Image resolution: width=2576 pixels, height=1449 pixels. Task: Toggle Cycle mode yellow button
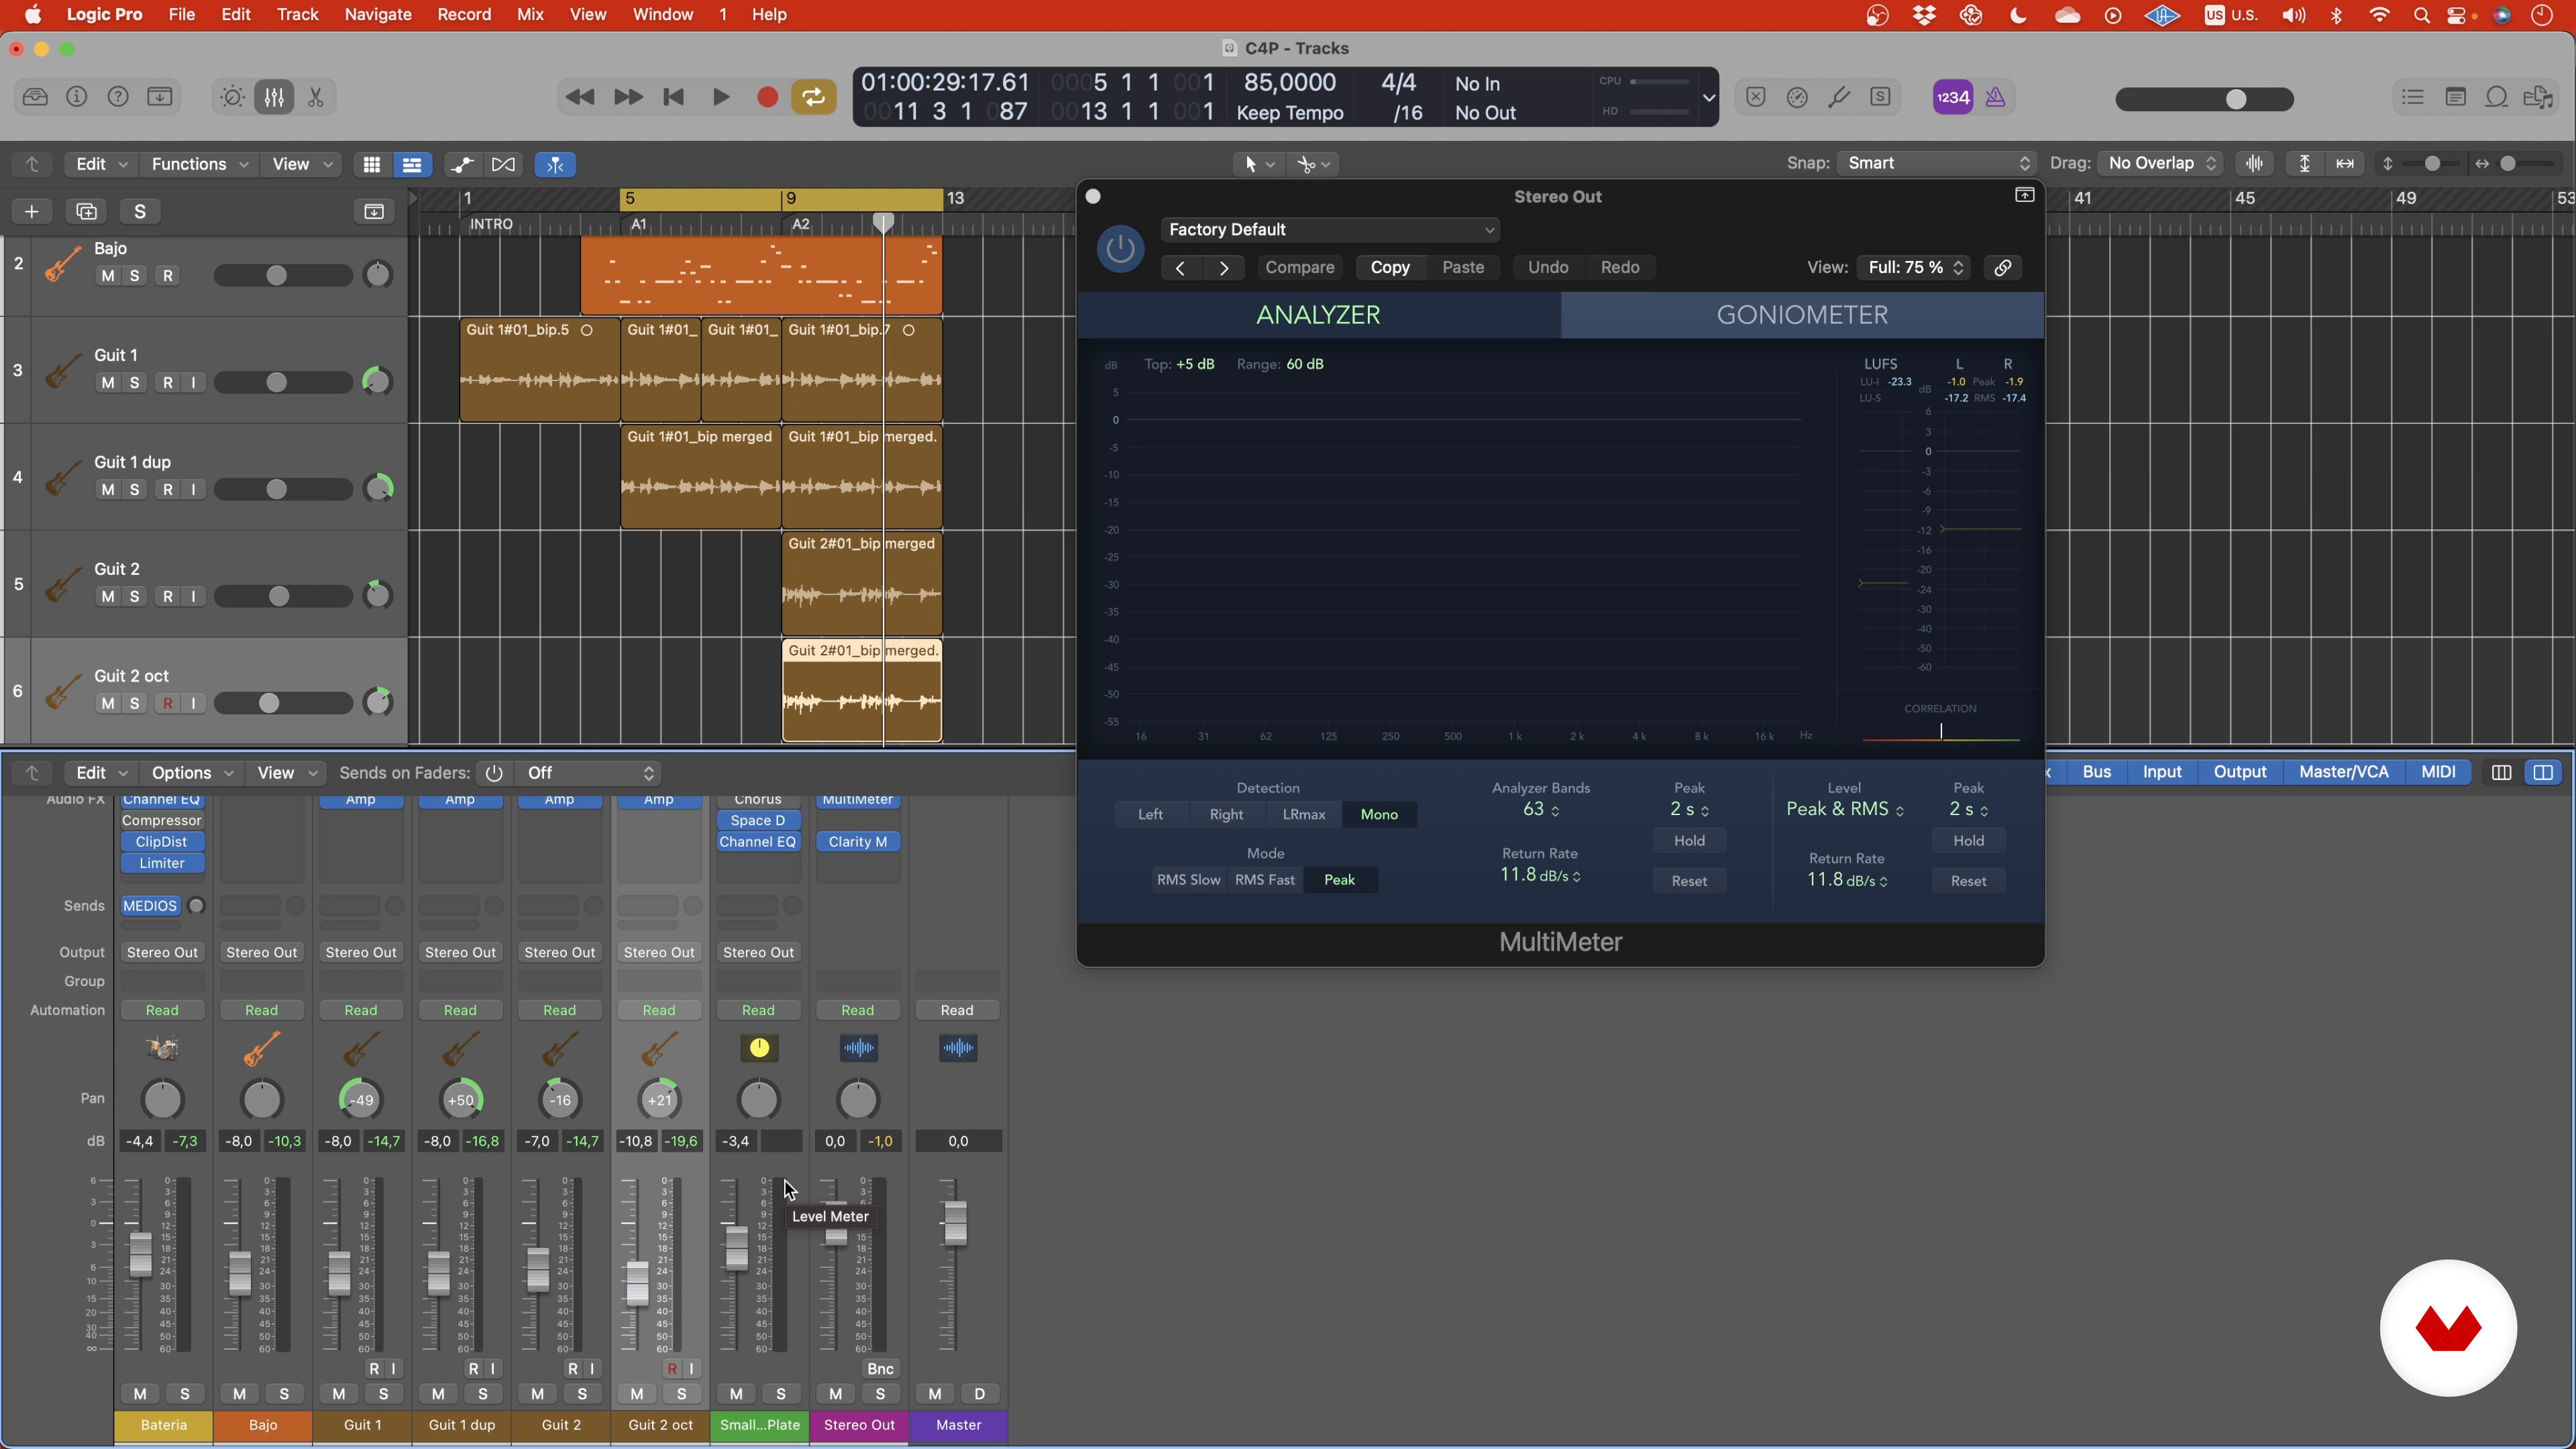pos(814,97)
